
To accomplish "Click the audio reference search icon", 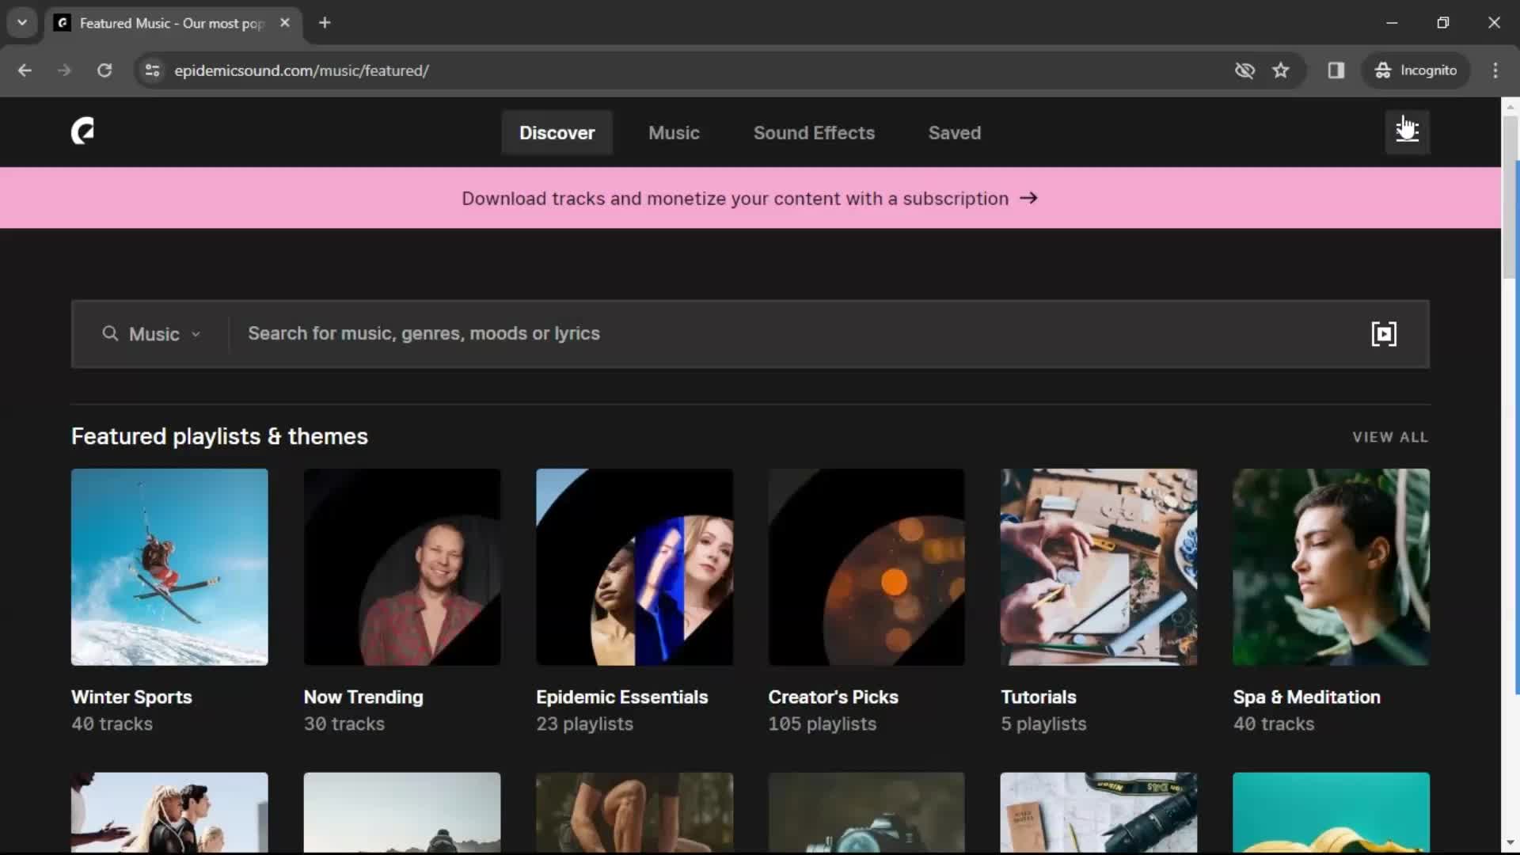I will pyautogui.click(x=1384, y=334).
